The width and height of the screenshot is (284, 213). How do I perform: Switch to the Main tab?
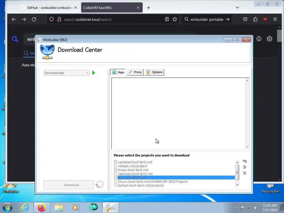coord(118,72)
